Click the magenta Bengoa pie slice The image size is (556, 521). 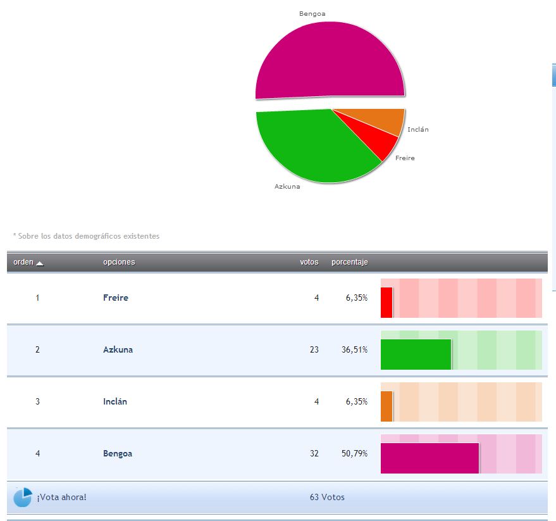pos(329,60)
